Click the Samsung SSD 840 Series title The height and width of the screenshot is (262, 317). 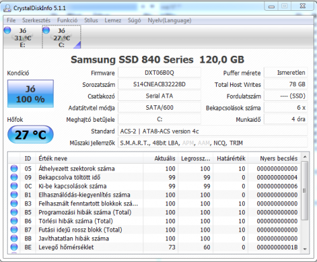pyautogui.click(x=157, y=60)
